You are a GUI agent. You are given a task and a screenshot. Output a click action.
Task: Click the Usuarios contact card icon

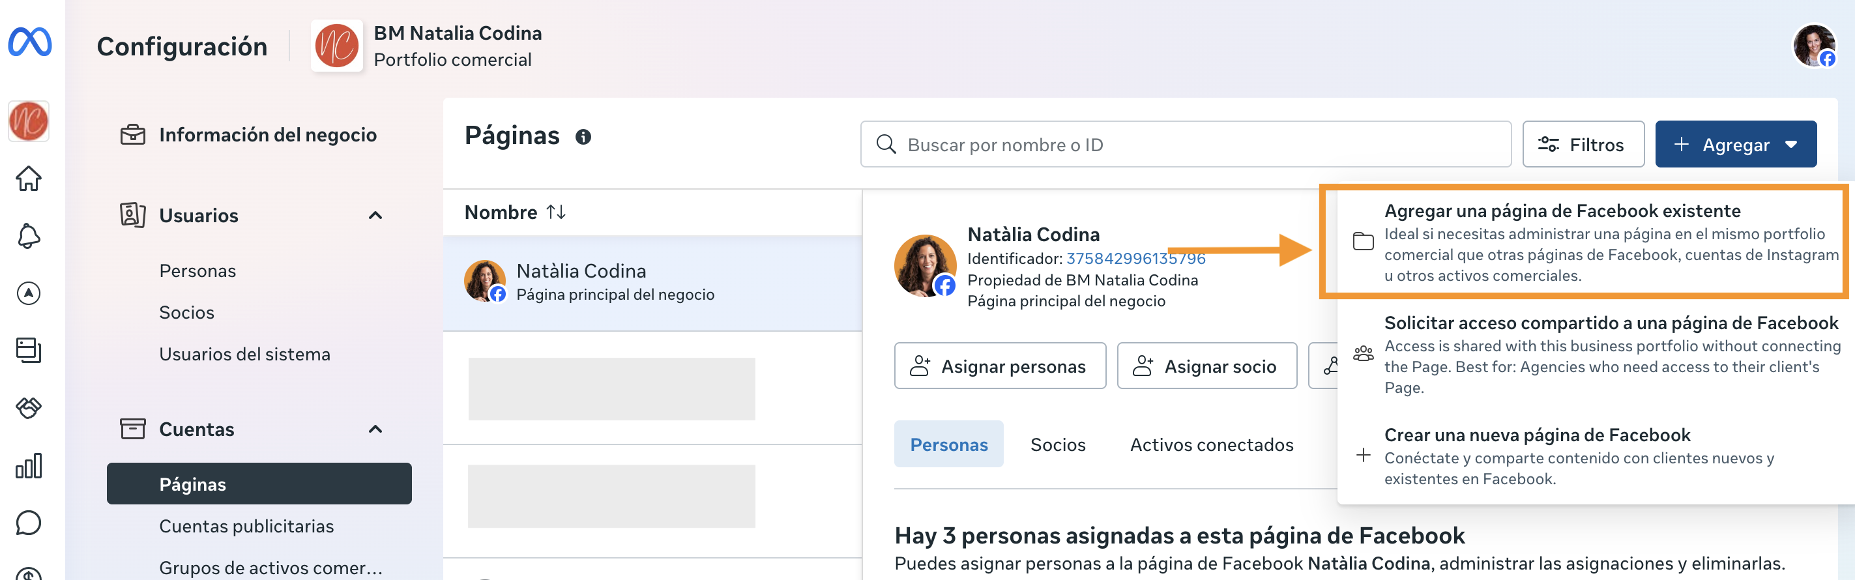[132, 214]
